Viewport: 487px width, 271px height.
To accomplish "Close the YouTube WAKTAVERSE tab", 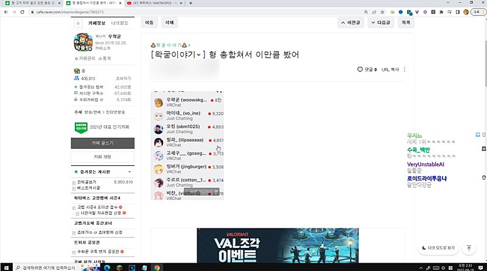I will point(181,3).
